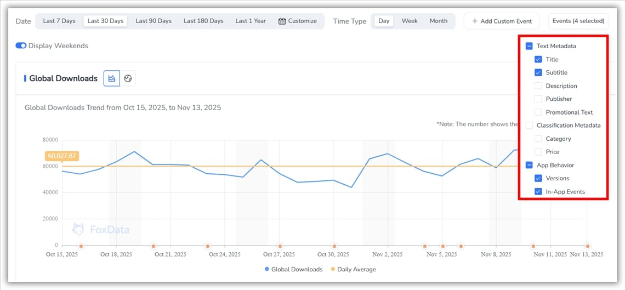Open the Events (4 selected) dropdown

tap(578, 21)
